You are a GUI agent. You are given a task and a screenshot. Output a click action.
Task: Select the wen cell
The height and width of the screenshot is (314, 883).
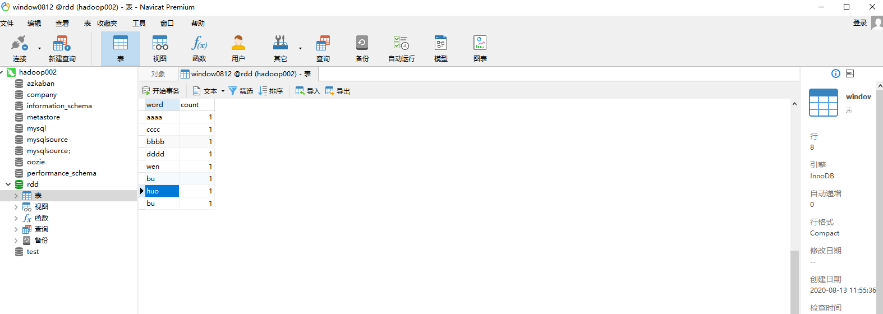(162, 167)
